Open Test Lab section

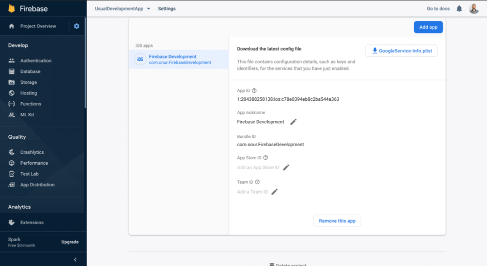(x=29, y=174)
